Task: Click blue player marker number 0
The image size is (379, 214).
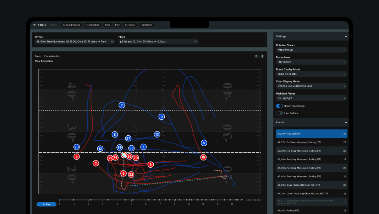Action: (161, 117)
